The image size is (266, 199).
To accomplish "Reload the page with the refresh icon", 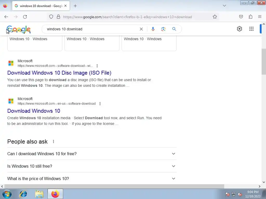I will [25, 17].
